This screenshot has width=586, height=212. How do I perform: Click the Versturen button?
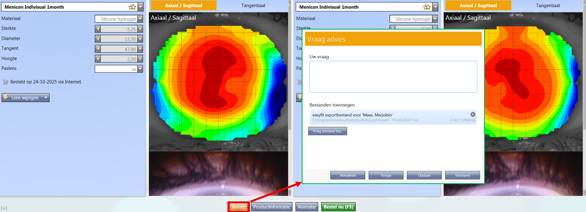462,175
